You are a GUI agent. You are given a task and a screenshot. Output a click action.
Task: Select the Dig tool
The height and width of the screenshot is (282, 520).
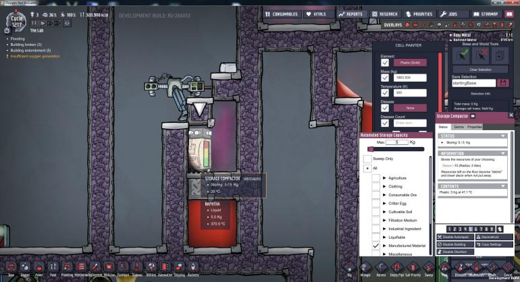349,268
